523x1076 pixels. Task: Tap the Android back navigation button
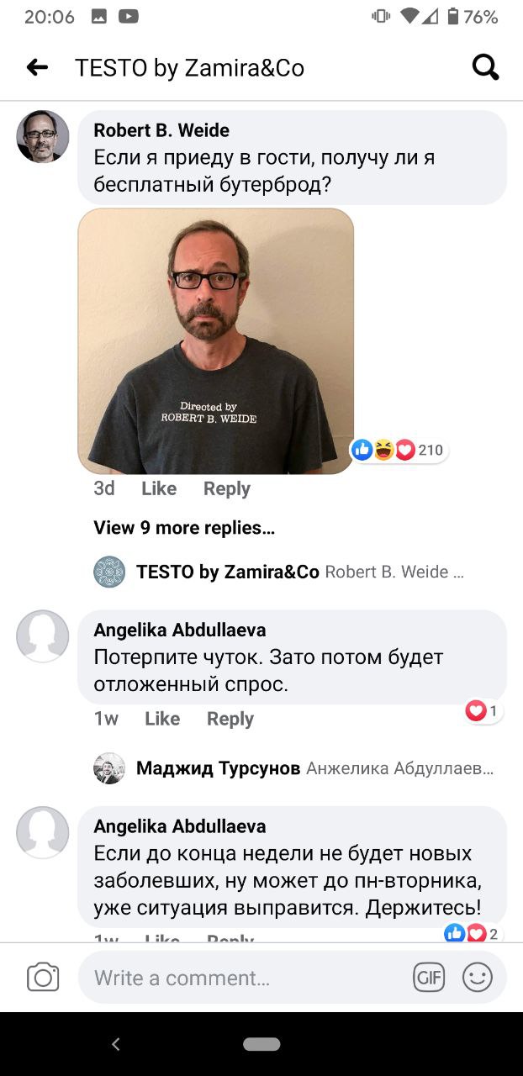point(116,1044)
